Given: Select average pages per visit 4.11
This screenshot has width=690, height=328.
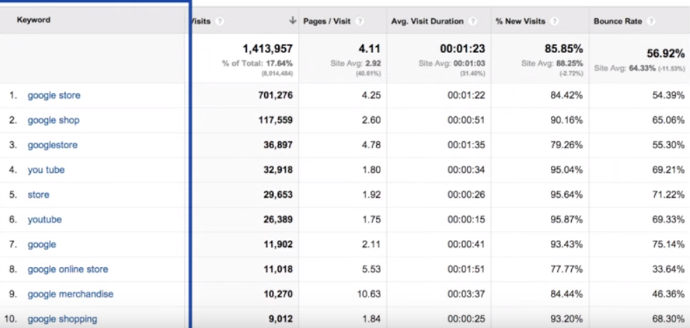Looking at the screenshot, I should [x=368, y=48].
